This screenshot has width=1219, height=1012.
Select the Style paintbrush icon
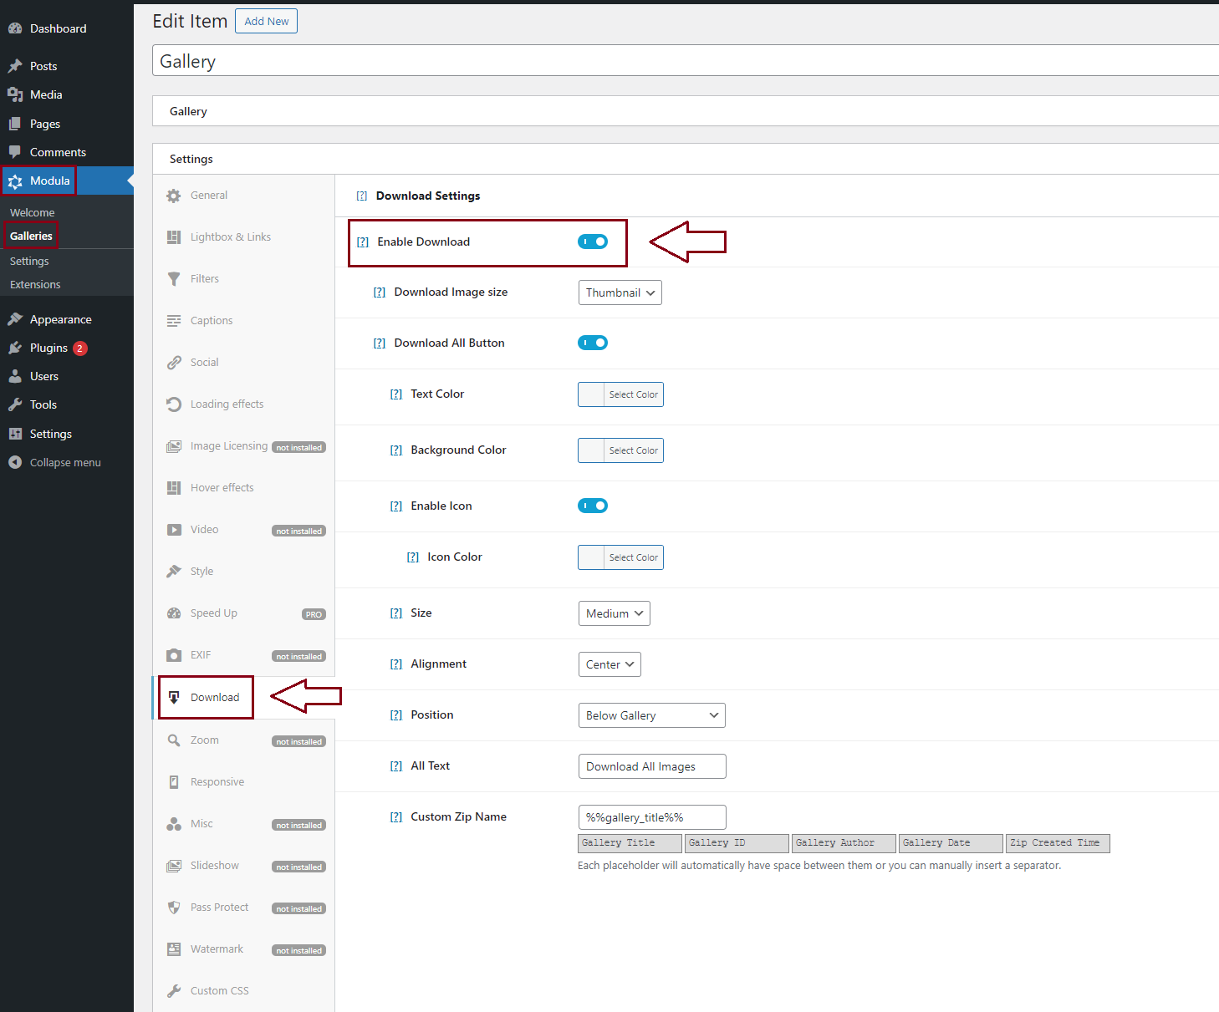[174, 572]
